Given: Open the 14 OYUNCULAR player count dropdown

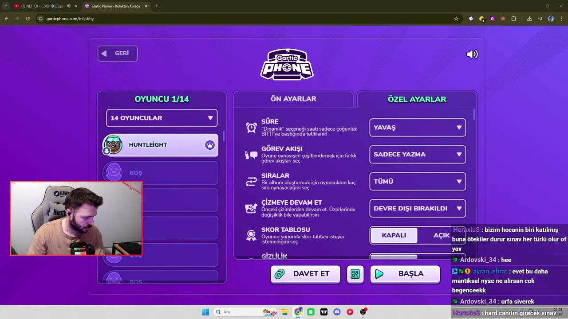Looking at the screenshot, I should pos(162,118).
